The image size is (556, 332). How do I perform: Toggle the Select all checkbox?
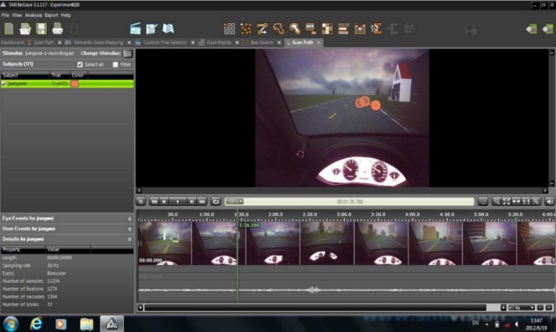coord(80,64)
